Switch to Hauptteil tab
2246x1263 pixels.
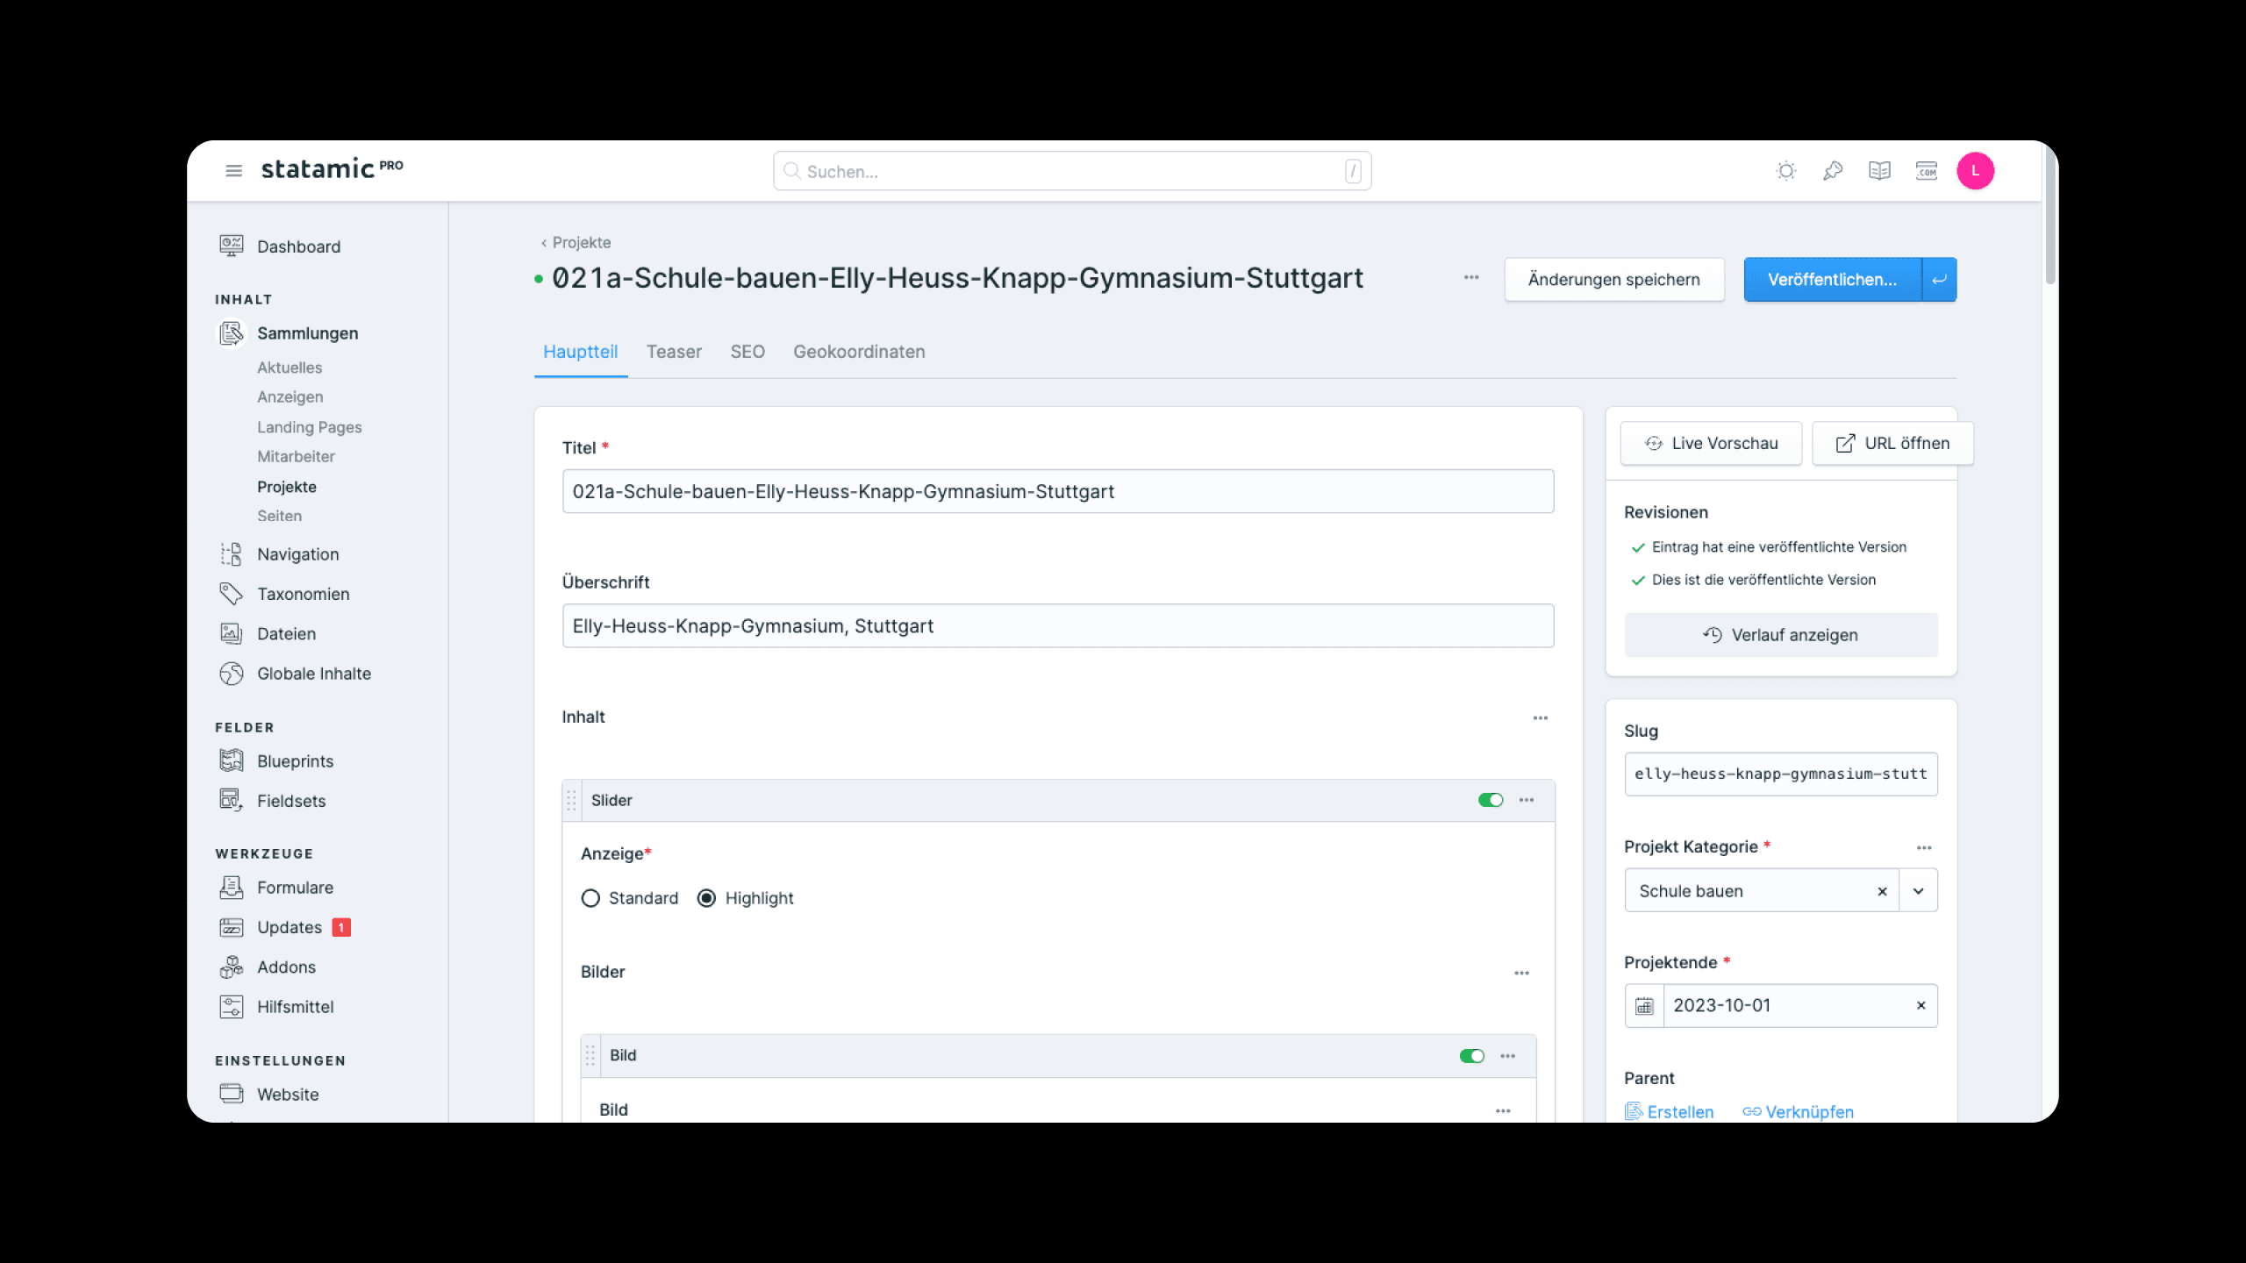click(580, 352)
